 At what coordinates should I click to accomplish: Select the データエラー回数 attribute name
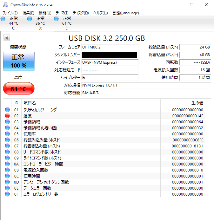pos(37,188)
